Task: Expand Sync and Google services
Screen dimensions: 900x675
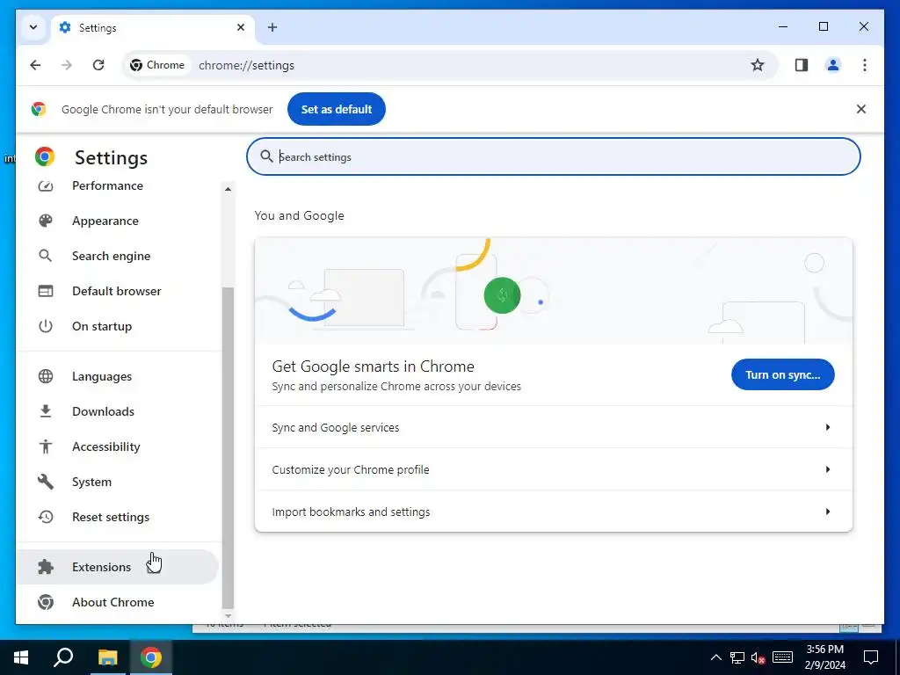Action: pyautogui.click(x=554, y=428)
